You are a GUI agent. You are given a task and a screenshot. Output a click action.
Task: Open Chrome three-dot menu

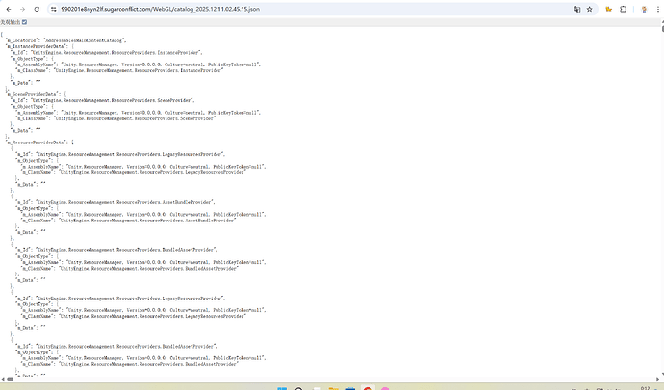click(x=656, y=8)
